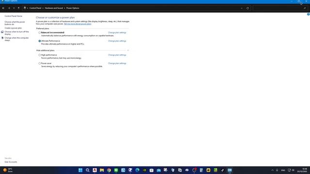Open Create a power plan
This screenshot has width=310, height=174.
[13, 28]
